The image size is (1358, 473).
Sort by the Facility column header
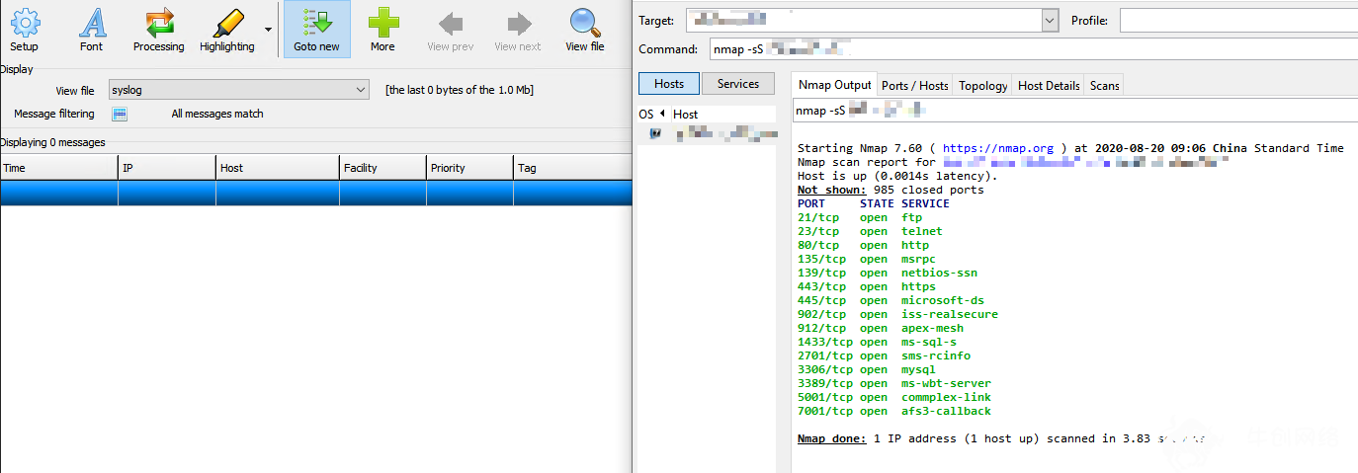tap(383, 168)
